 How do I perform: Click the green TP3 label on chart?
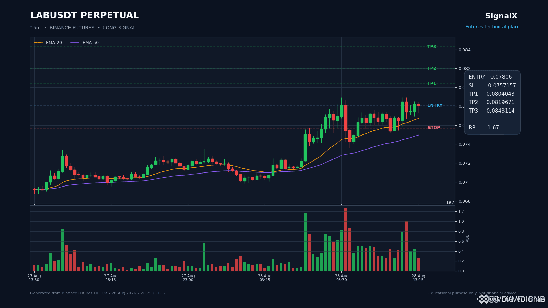pyautogui.click(x=432, y=47)
